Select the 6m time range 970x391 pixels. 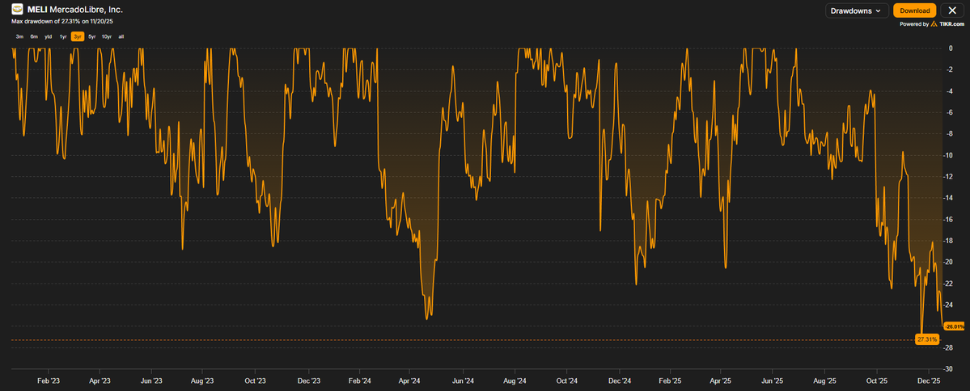34,36
